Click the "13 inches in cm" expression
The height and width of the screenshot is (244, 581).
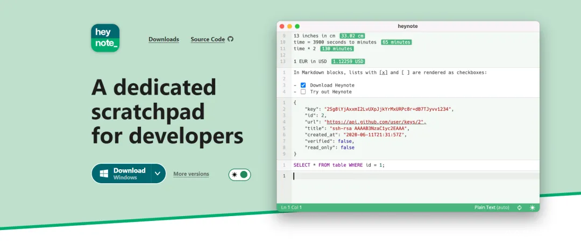(314, 36)
